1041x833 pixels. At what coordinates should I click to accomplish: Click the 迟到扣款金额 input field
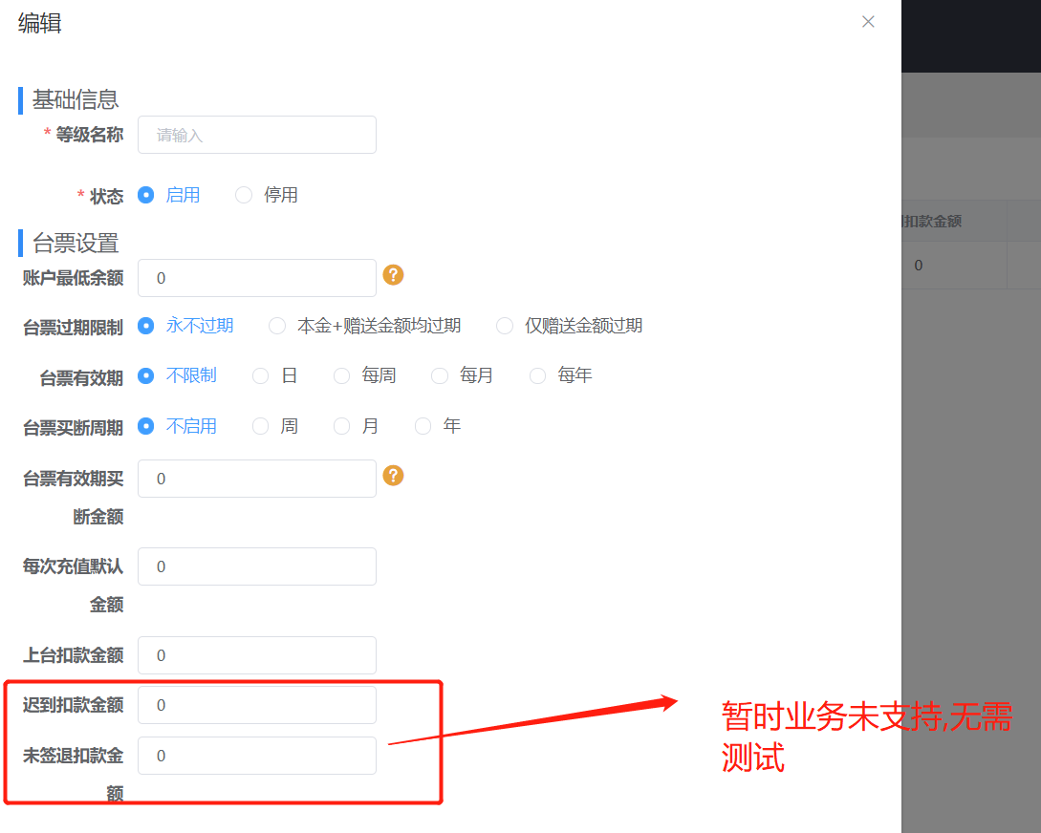(x=257, y=705)
